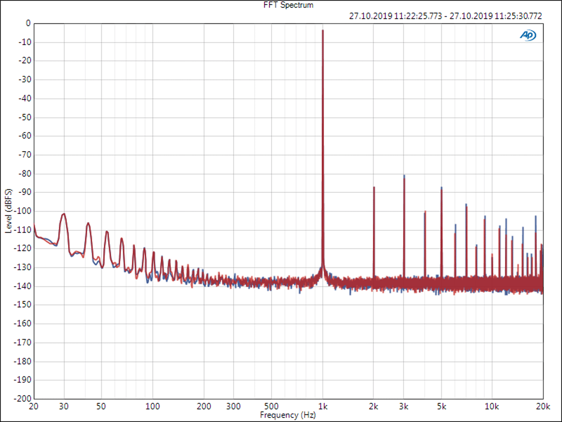
Task: Click the top of the 1 kHz fundamental peak
Action: coord(323,31)
